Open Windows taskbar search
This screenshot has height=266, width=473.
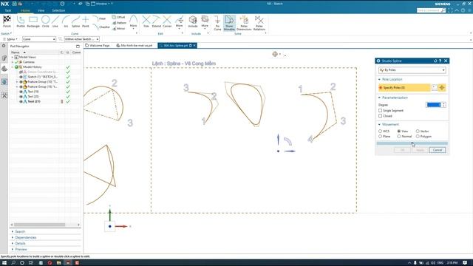pos(13,263)
